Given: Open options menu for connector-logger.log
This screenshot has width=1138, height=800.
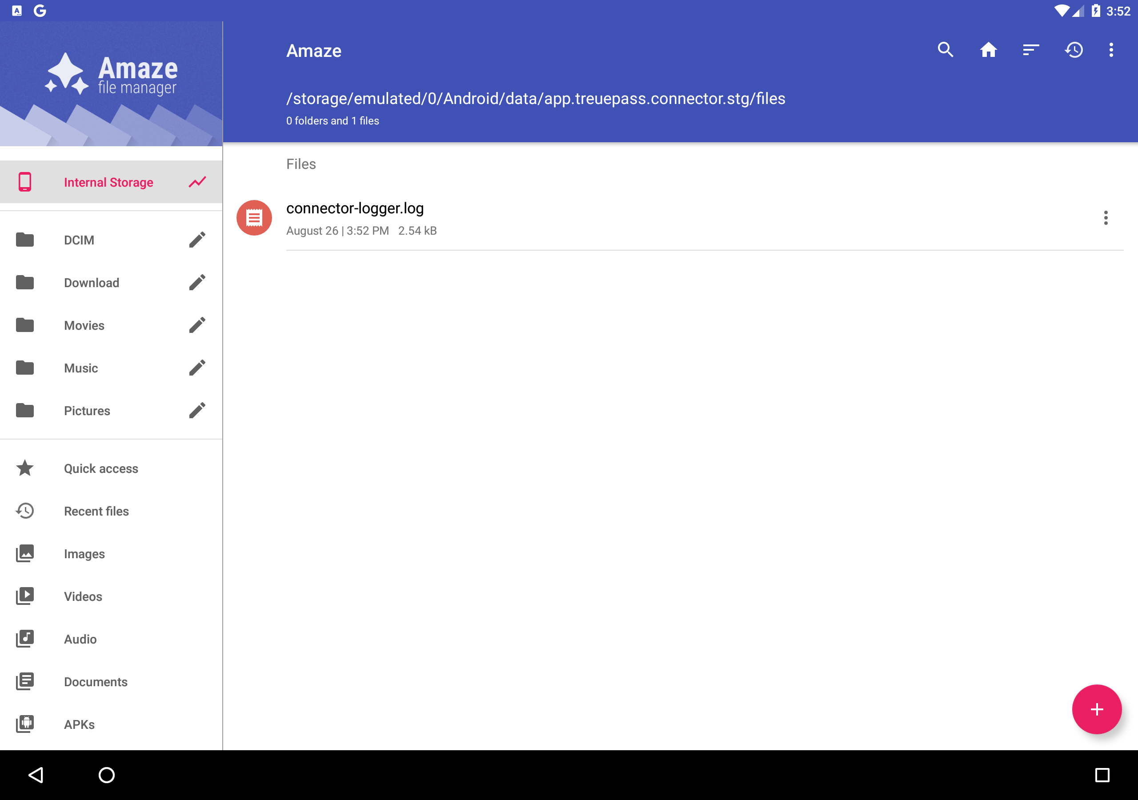Looking at the screenshot, I should click(1105, 217).
